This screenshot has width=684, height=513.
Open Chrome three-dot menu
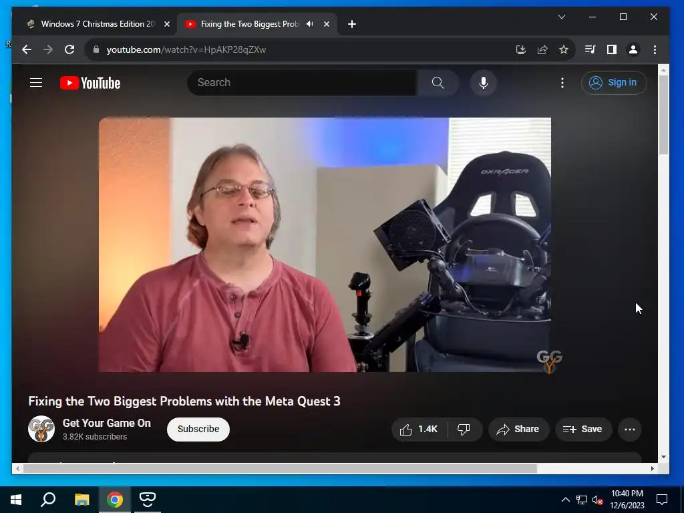[655, 49]
